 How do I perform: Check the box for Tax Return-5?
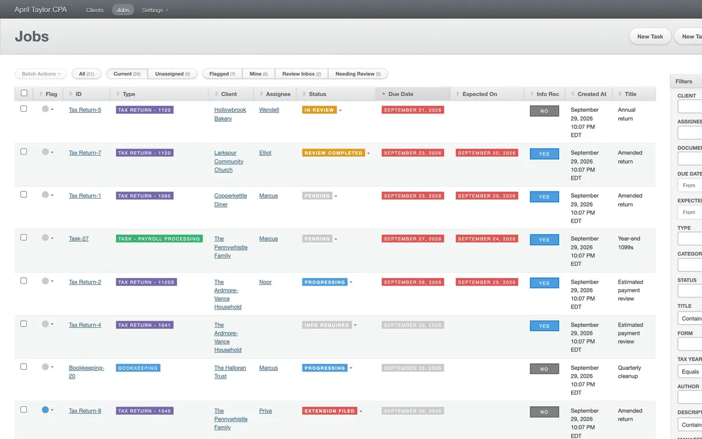pos(24,109)
